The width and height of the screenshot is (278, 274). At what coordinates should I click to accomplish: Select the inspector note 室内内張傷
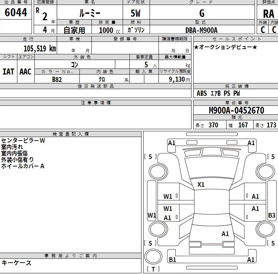14,153
